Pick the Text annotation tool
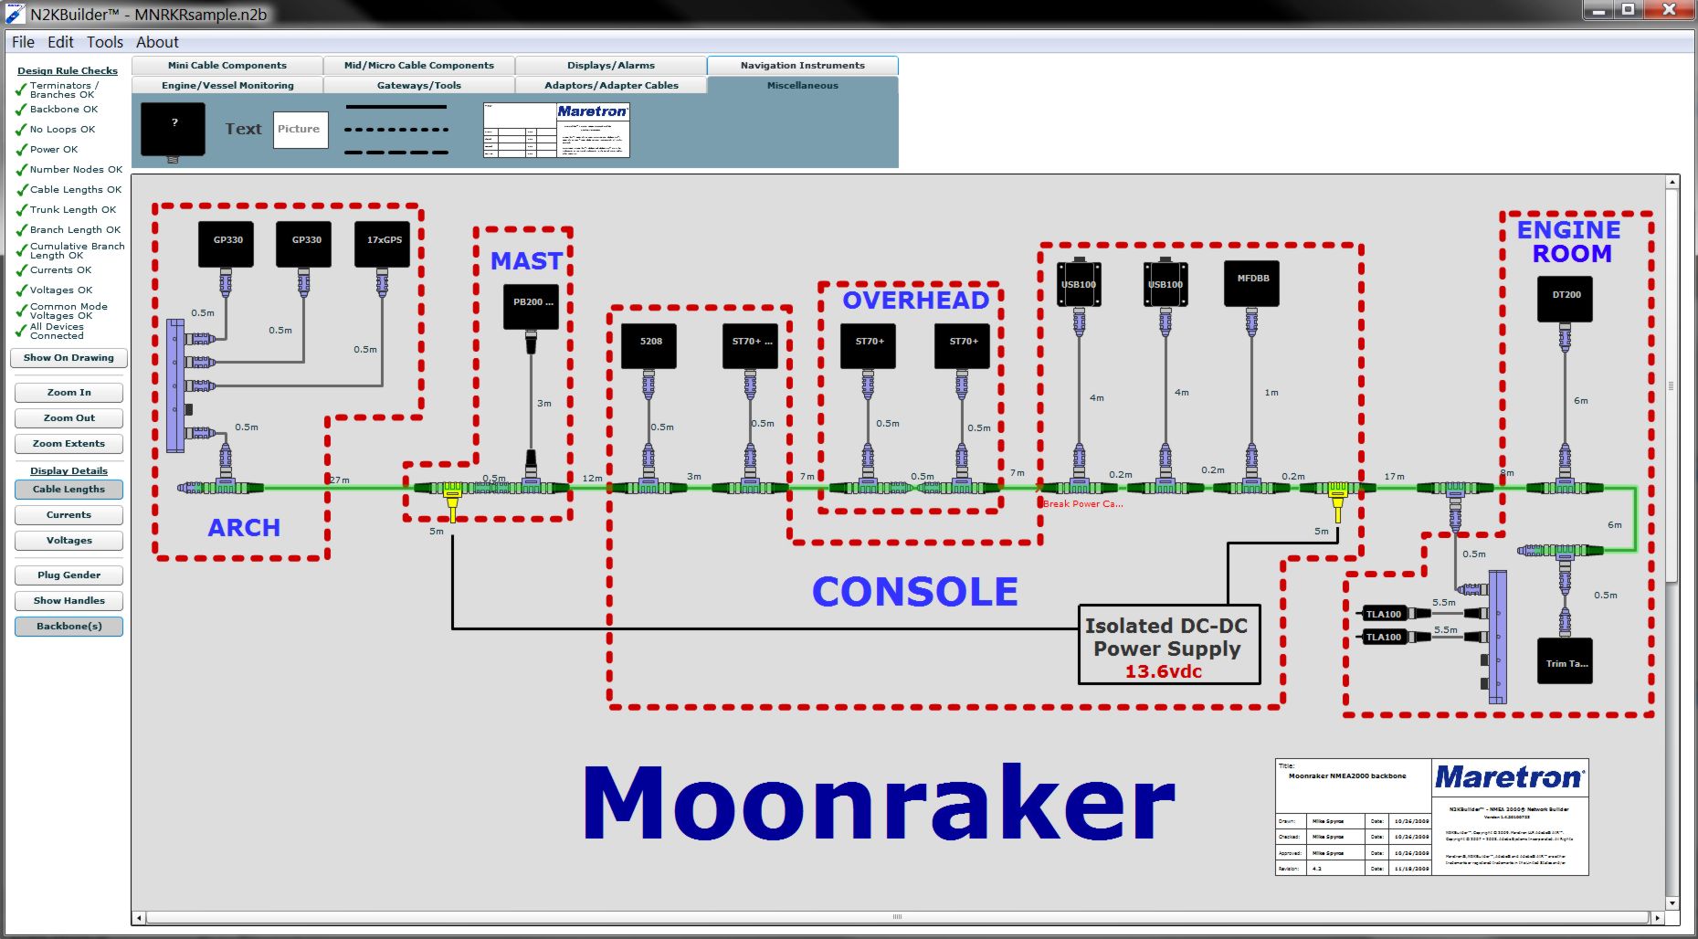Screen dimensions: 1698x939 (x=243, y=129)
